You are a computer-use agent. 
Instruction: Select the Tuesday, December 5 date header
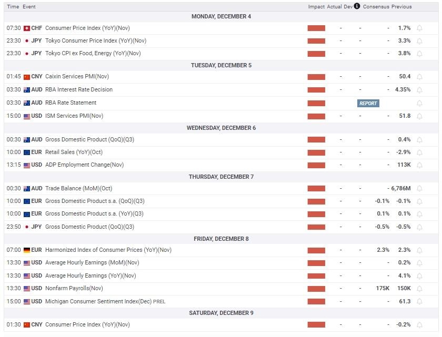[x=222, y=65]
